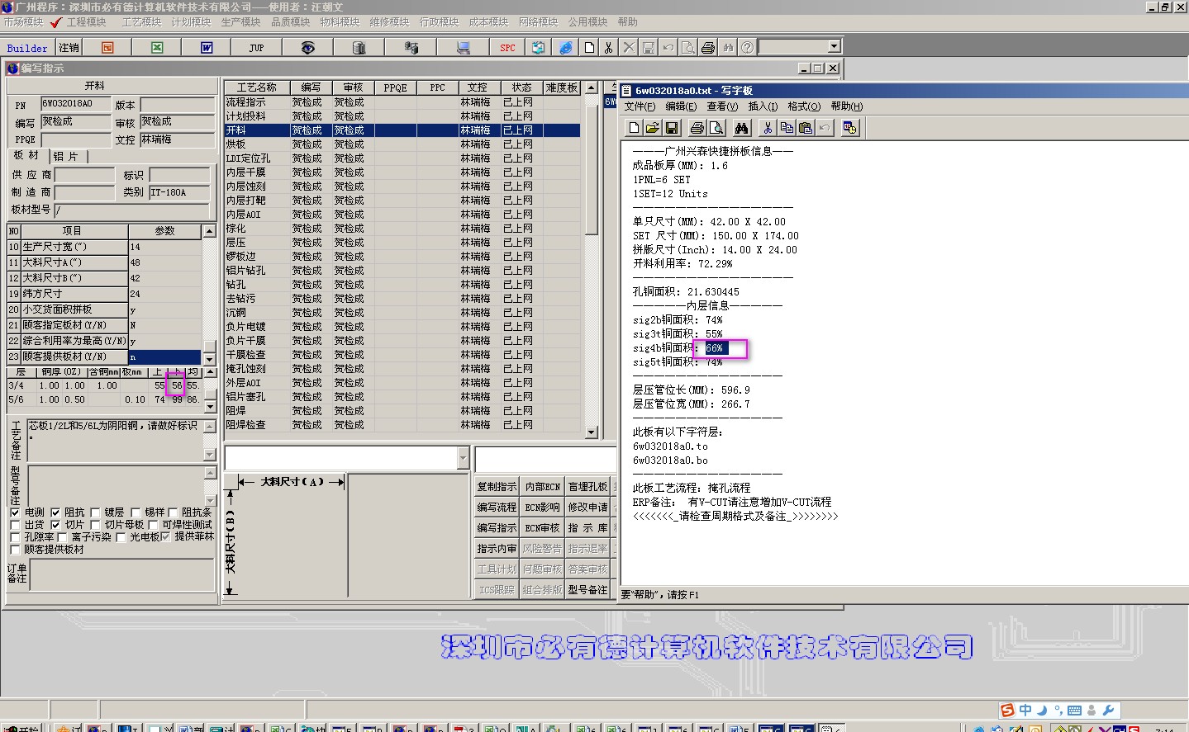Viewport: 1189px width, 732px height.
Task: Click the 复制指示 button
Action: (497, 487)
